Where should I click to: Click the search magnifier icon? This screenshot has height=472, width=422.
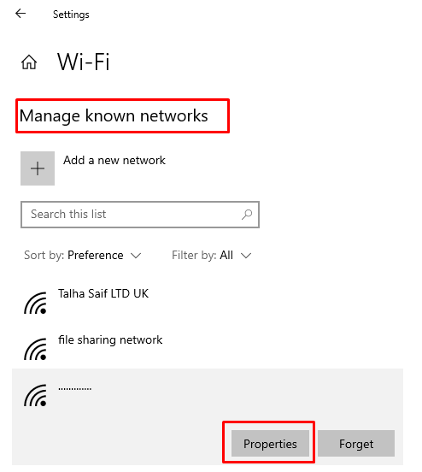[247, 215]
